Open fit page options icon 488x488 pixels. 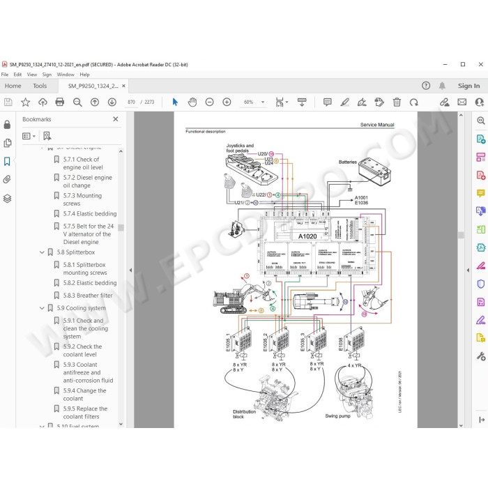[282, 102]
